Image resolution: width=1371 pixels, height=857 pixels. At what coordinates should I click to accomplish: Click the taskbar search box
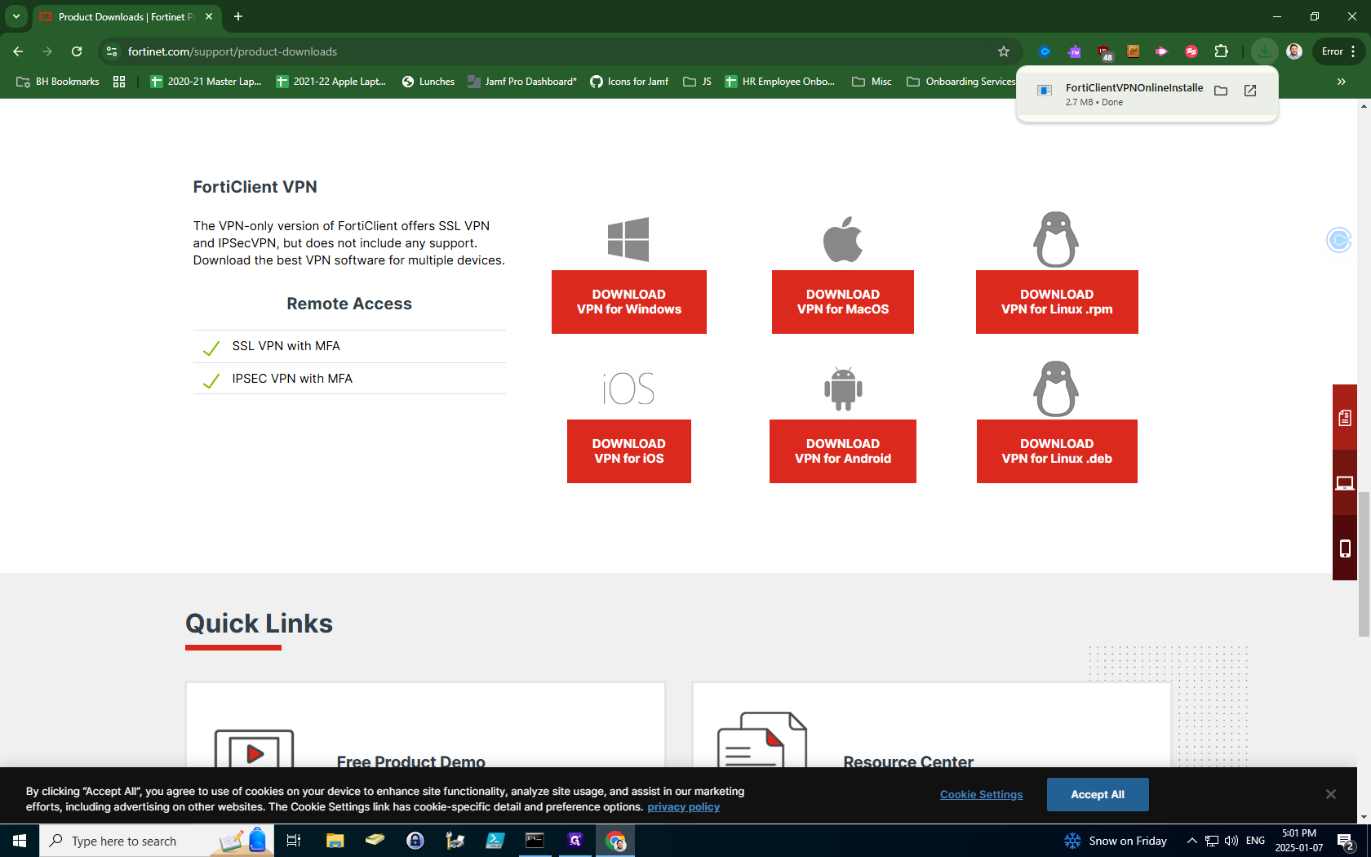(157, 841)
